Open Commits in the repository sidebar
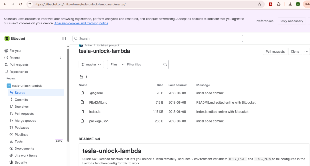Viewport: 310px width, 166px height. 21,100
